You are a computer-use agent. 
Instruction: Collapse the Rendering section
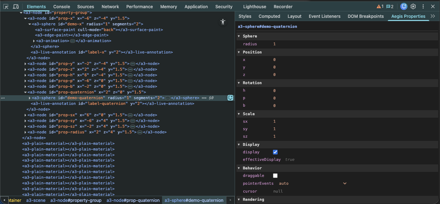(239, 200)
